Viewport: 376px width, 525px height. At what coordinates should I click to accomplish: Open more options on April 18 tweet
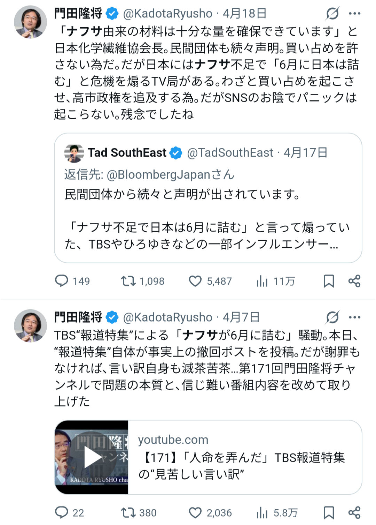pos(354,14)
